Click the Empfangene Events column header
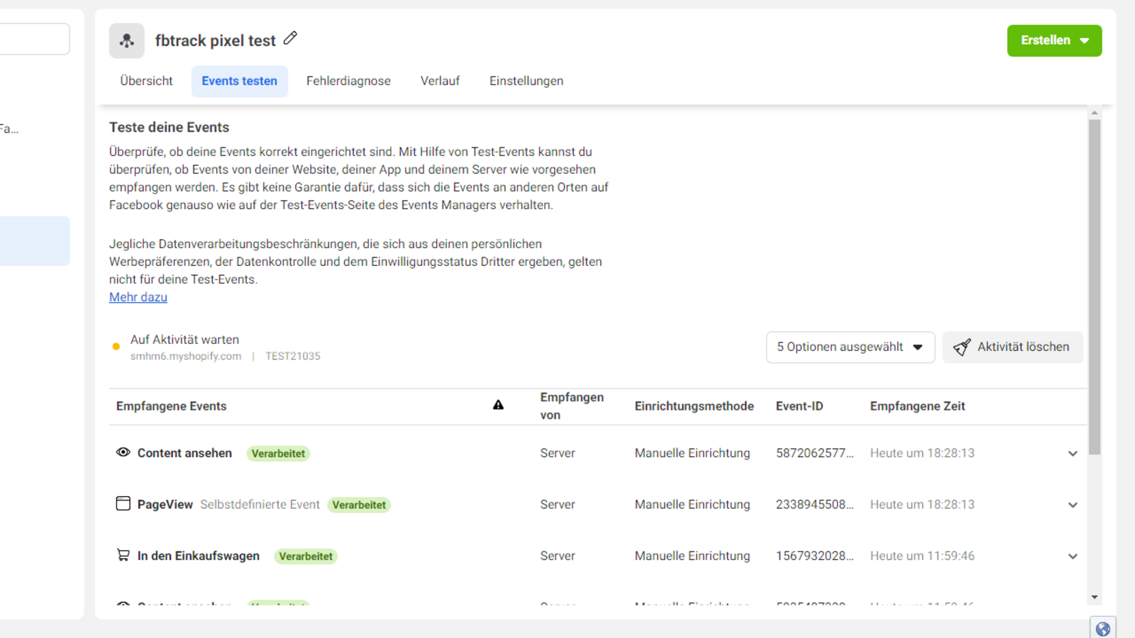Viewport: 1135px width, 638px height. [x=172, y=406]
